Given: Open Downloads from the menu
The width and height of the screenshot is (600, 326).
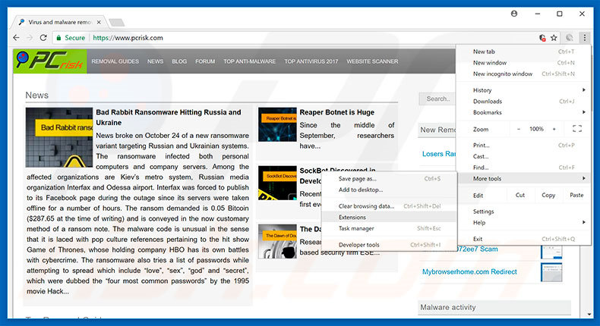Looking at the screenshot, I should (x=523, y=101).
